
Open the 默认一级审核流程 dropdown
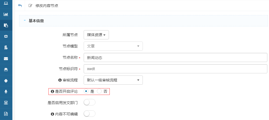point(113,80)
